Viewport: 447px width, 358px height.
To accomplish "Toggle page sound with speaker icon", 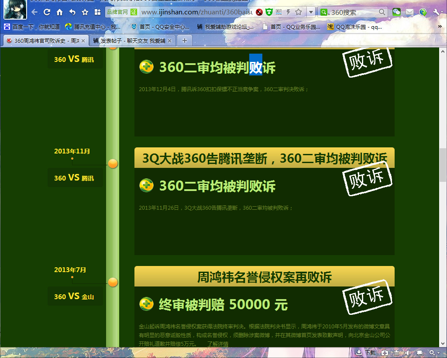I will [x=408, y=353].
